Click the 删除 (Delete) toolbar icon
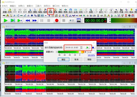 (x=60, y=11)
